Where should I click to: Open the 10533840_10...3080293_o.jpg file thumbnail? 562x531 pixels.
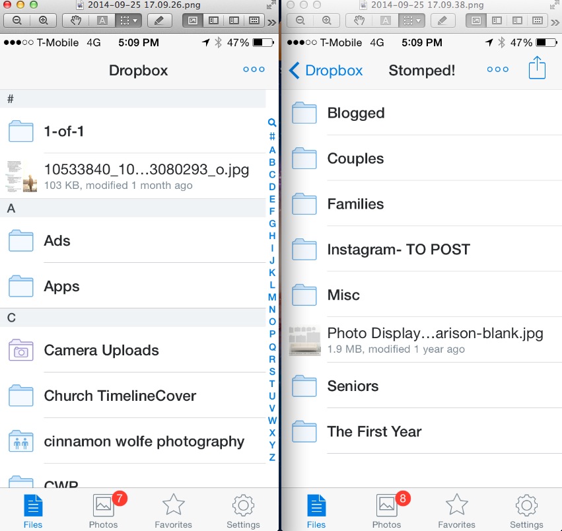click(x=22, y=176)
